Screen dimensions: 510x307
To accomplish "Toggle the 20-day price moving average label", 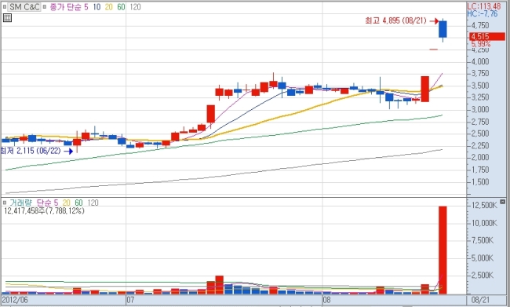I will click(x=108, y=7).
